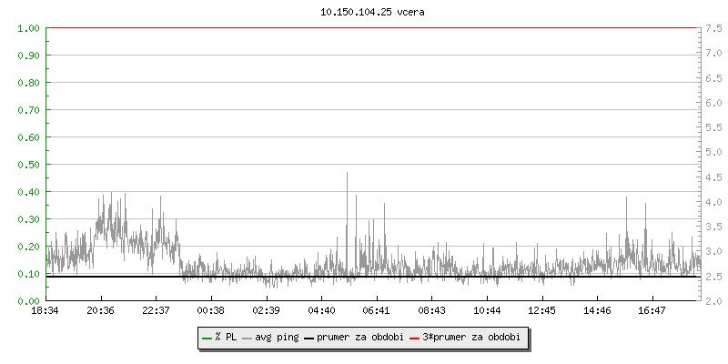Click the red 3*prumer za obdobi legend swatch
Screen dimensions: 728x364
pyautogui.click(x=416, y=338)
